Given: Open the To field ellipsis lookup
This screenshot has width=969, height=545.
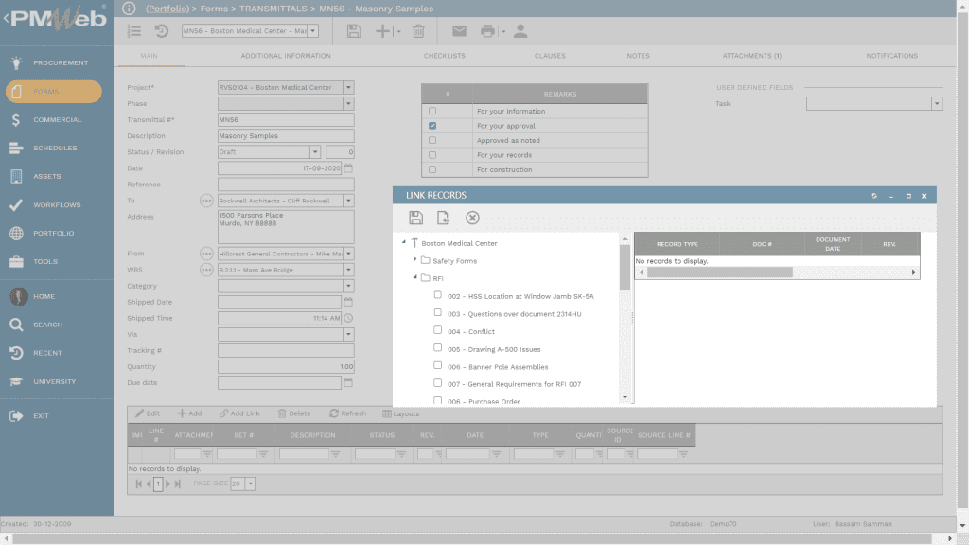Looking at the screenshot, I should click(x=206, y=201).
